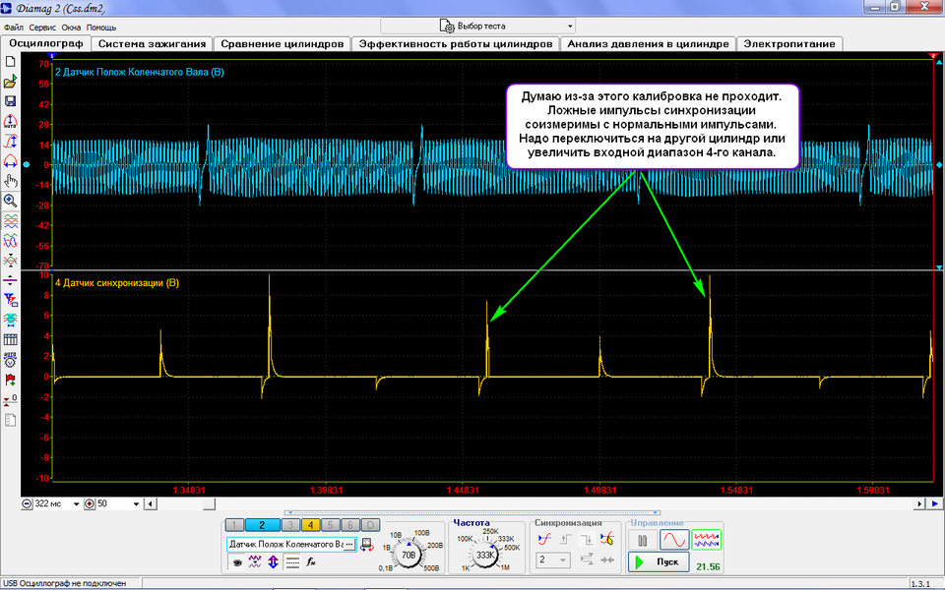Click the vertical scale curve icon
The height and width of the screenshot is (590, 945).
pos(10,141)
